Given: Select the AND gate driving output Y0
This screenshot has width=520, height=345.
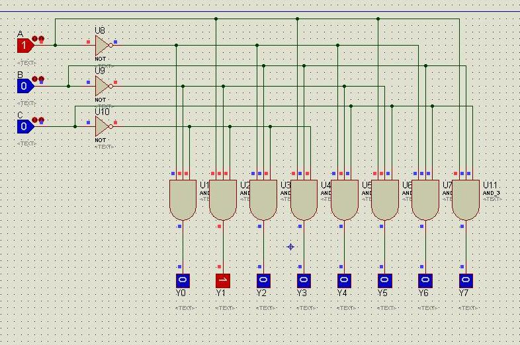Looking at the screenshot, I should [x=183, y=200].
